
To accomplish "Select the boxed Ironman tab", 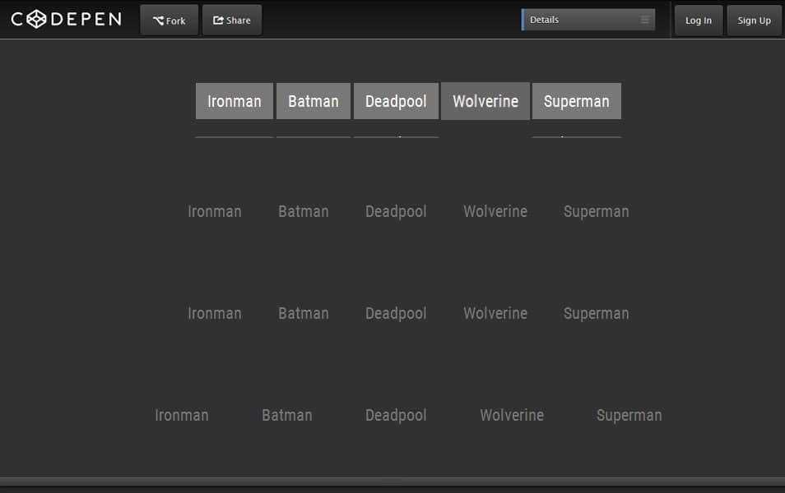I will [235, 101].
